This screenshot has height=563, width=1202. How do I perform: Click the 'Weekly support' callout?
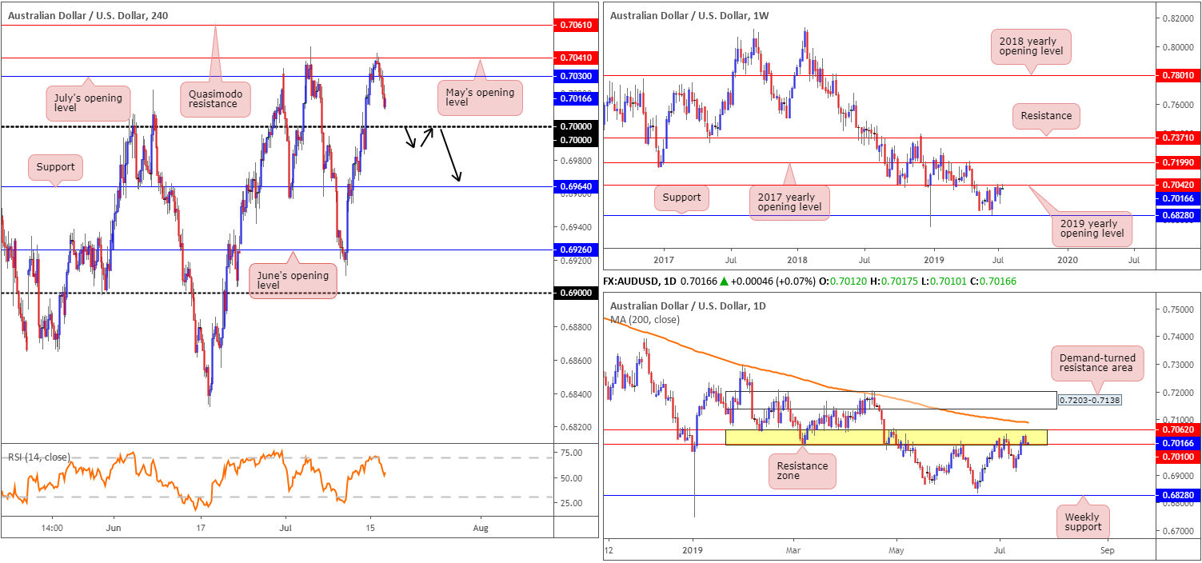[x=1083, y=521]
